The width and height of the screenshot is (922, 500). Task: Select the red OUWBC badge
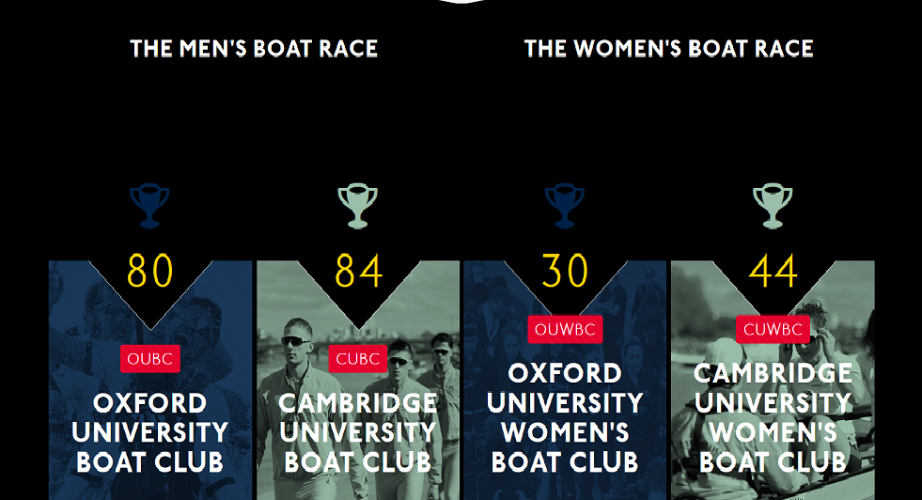coord(565,329)
